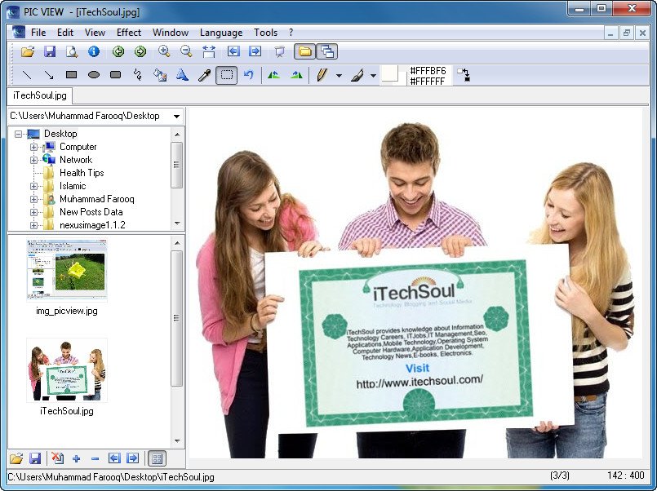Expand the Network tree node
The height and width of the screenshot is (491, 657).
click(34, 160)
